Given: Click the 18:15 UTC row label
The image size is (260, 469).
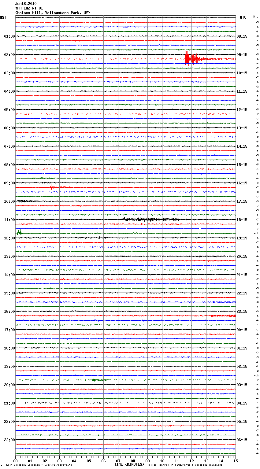Looking at the screenshot, I should [242, 220].
